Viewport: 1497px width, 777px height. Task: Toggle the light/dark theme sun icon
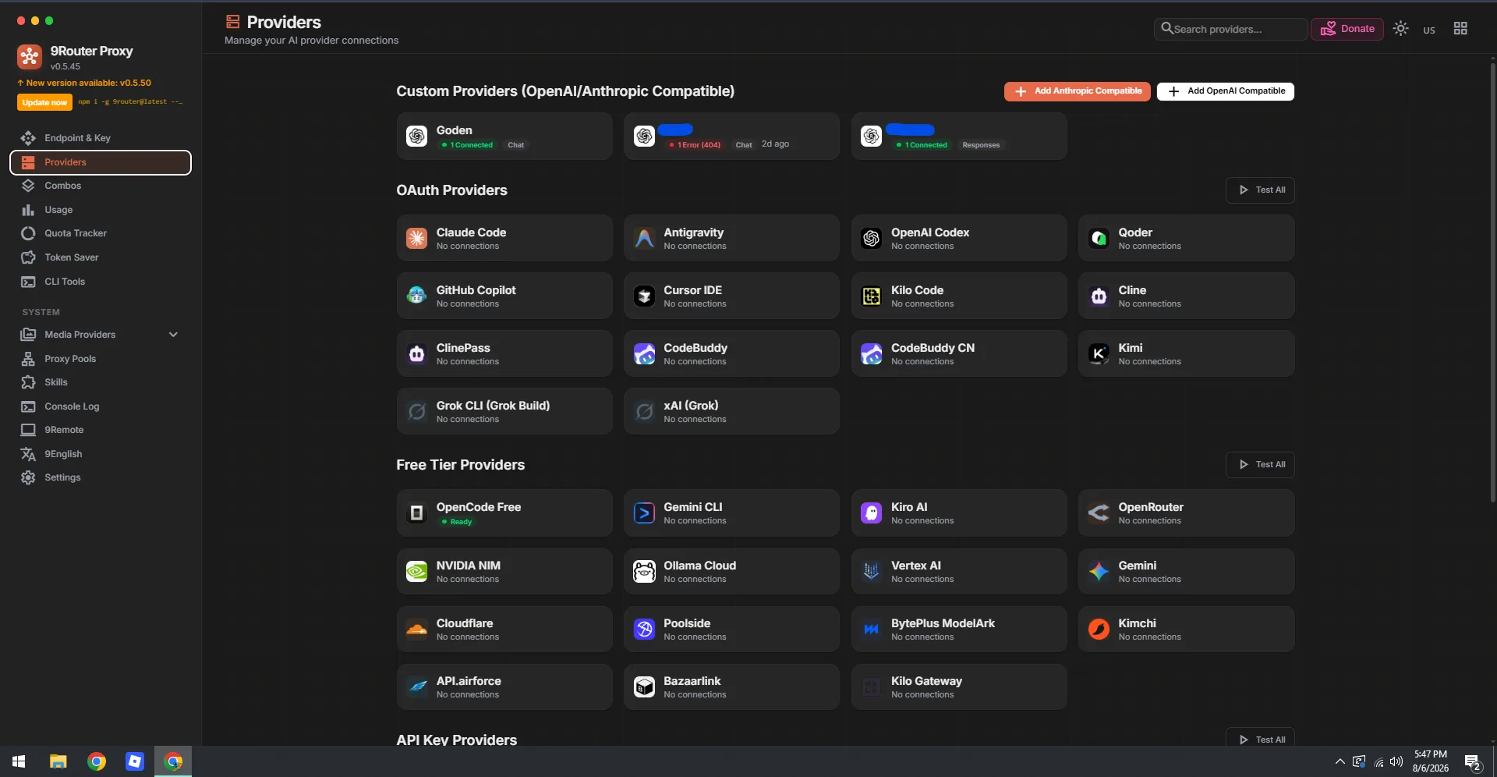(1400, 29)
